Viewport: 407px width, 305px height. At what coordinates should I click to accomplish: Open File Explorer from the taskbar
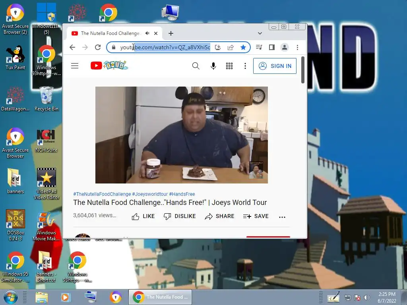[41, 297]
